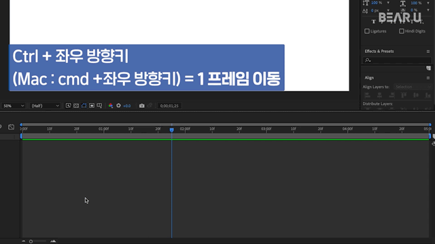The height and width of the screenshot is (244, 435).
Task: Open the 50% magnification ratio dropdown
Action: coord(14,106)
